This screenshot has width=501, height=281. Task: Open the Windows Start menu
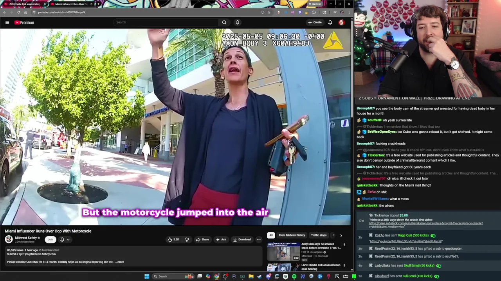[147, 276]
